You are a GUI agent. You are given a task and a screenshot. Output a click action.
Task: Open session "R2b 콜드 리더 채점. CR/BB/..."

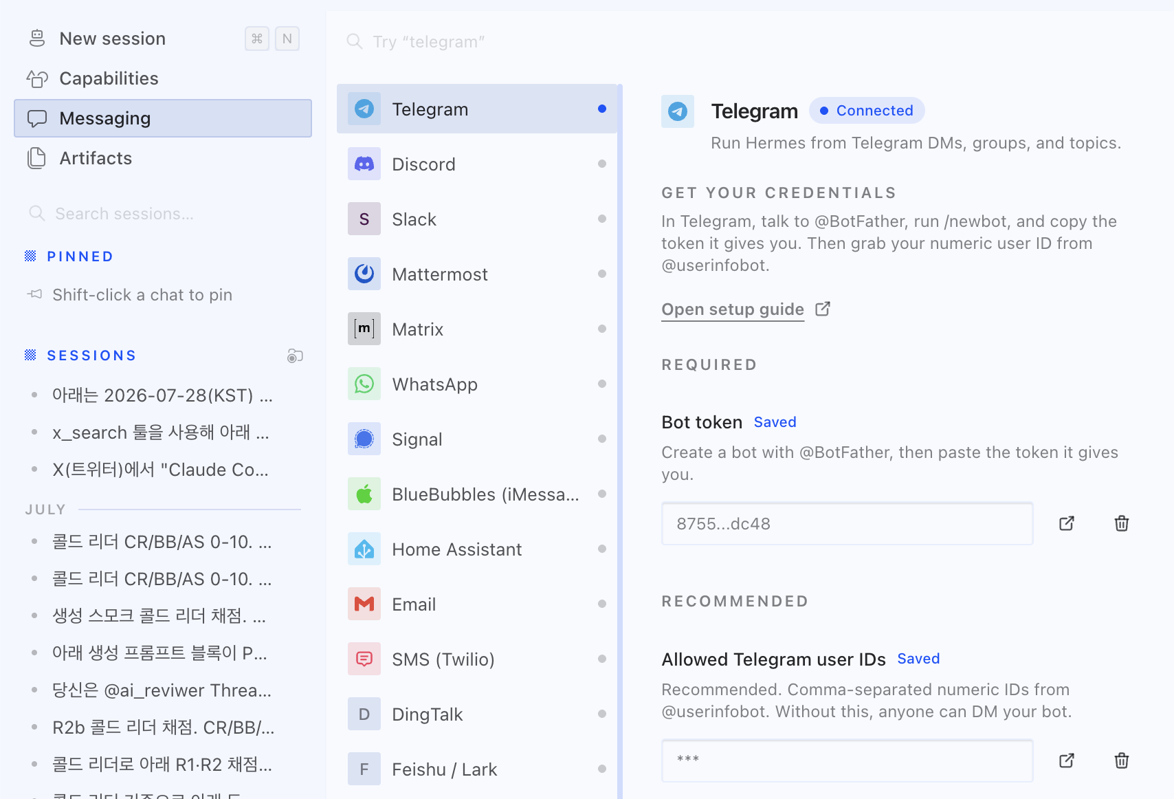click(x=164, y=727)
